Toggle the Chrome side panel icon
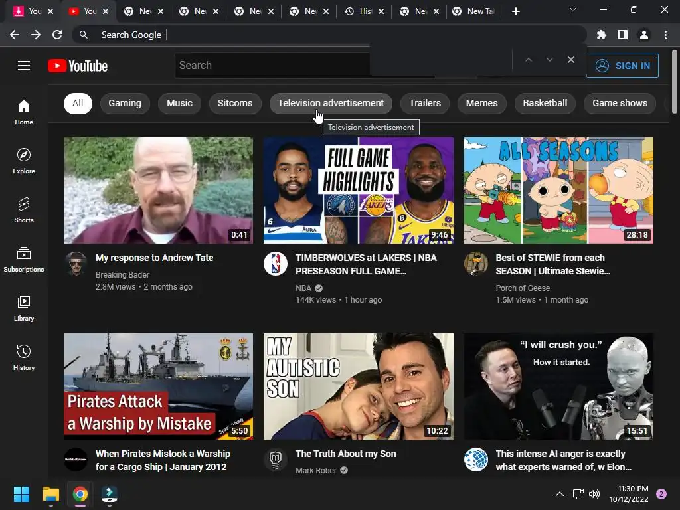 click(623, 35)
